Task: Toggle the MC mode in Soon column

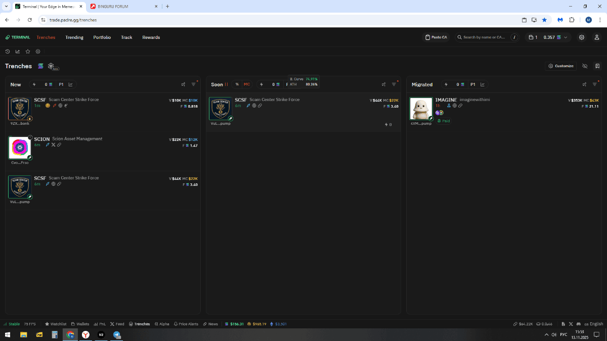Action: click(247, 84)
